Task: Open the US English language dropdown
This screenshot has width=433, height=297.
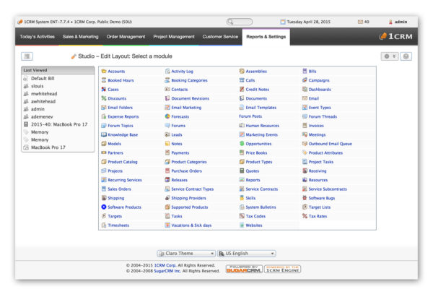Action: click(x=247, y=254)
